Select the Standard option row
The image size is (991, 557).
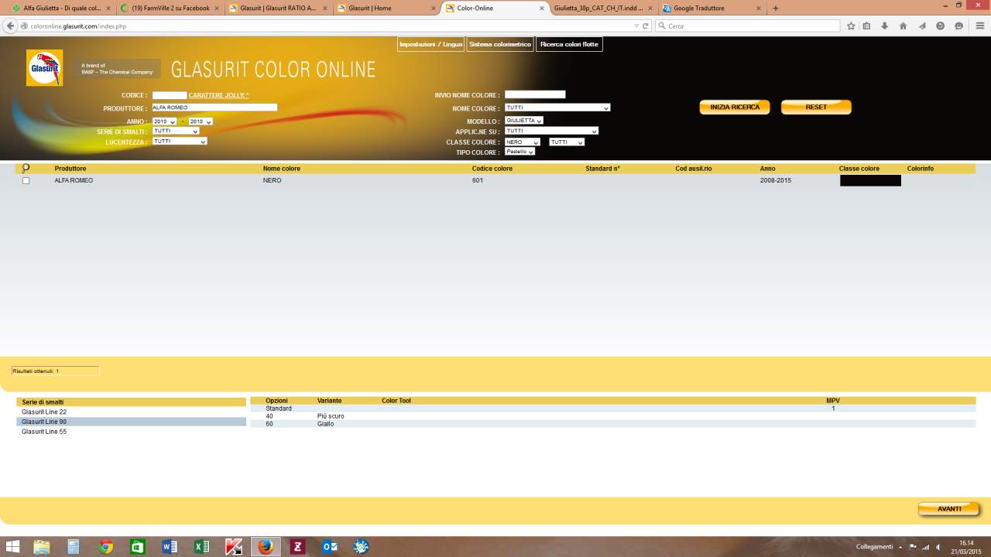click(612, 408)
